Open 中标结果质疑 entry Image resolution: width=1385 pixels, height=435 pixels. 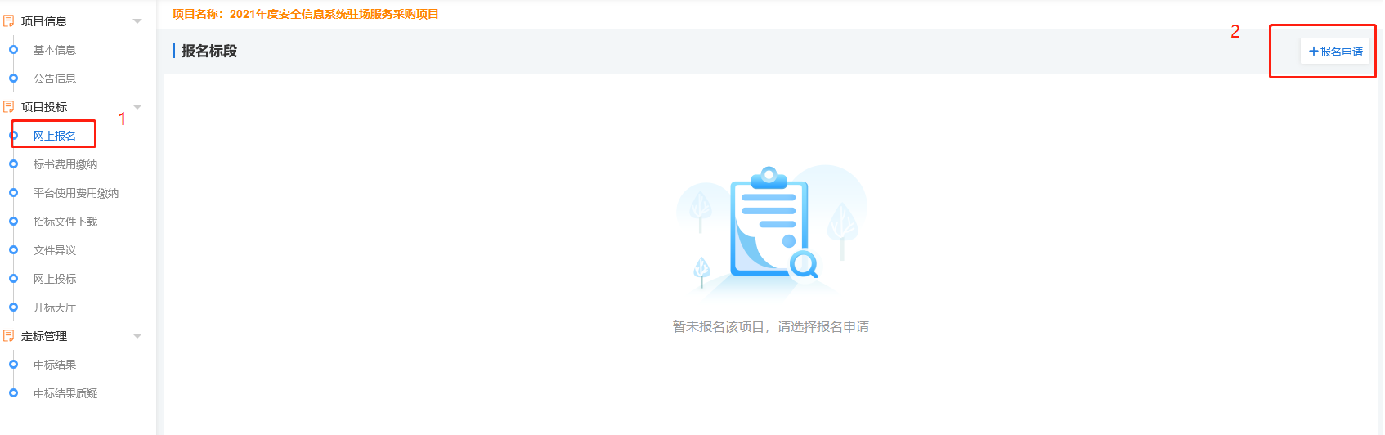(65, 393)
